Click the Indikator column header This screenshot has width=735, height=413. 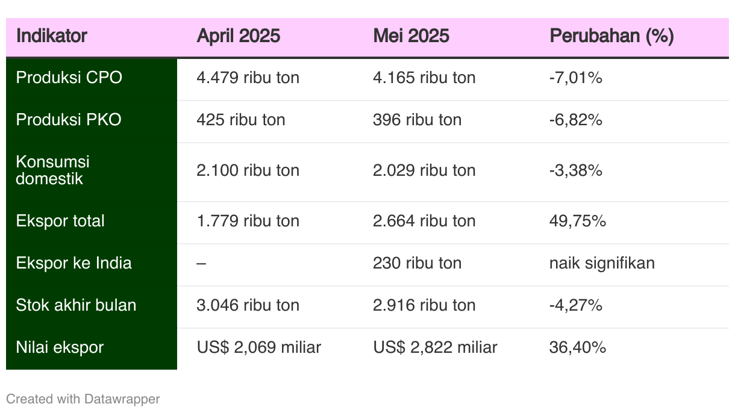point(52,36)
